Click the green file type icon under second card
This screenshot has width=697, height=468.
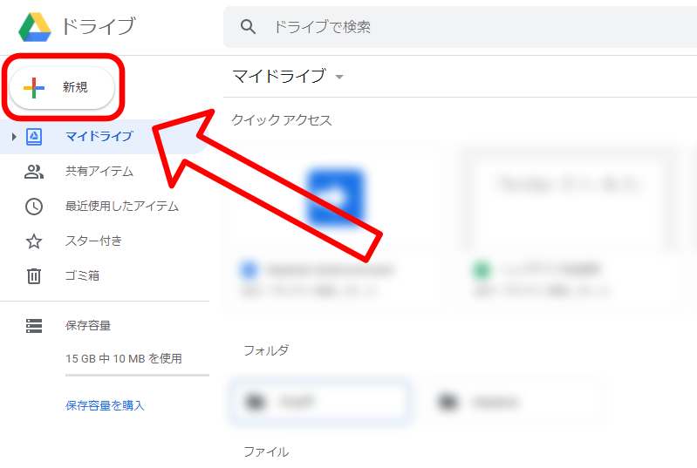coord(482,269)
